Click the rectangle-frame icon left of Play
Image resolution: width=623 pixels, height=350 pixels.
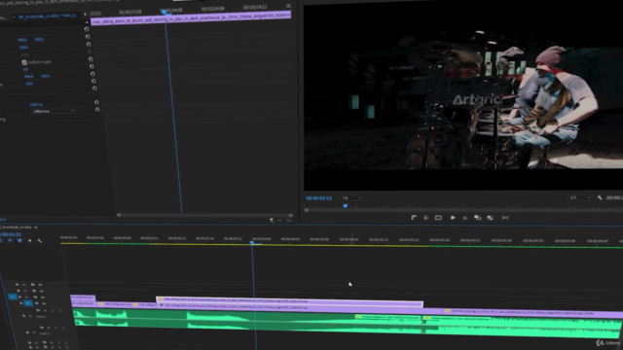[x=438, y=218]
